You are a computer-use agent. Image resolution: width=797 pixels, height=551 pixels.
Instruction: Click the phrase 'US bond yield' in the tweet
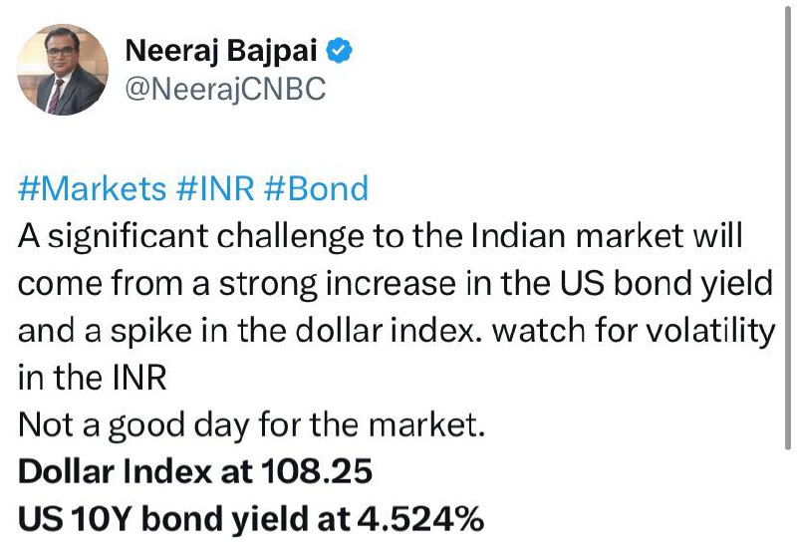[666, 284]
